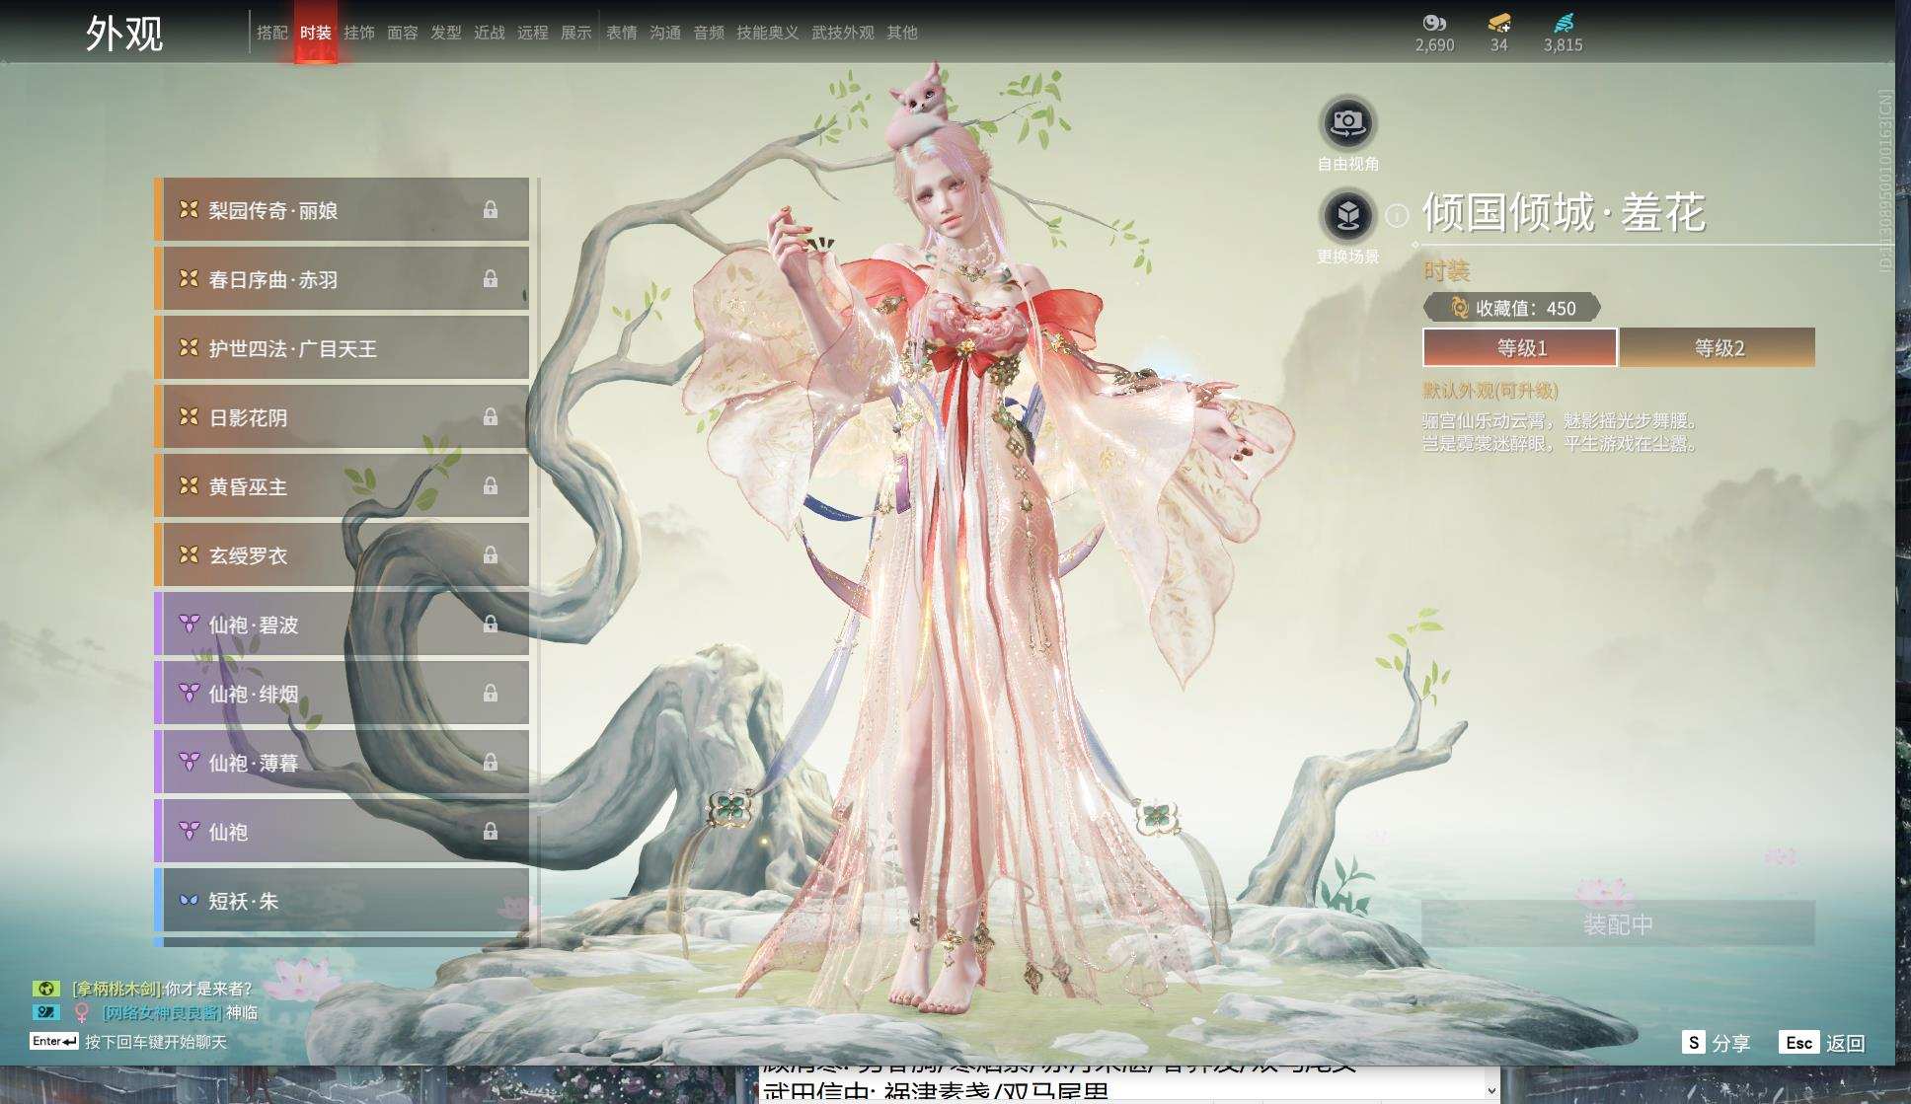1911x1104 pixels.
Task: Click the teal feather icon above 3,815
Action: (x=1564, y=23)
